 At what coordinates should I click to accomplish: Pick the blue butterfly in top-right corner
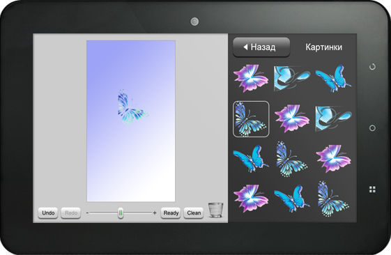[x=333, y=78]
